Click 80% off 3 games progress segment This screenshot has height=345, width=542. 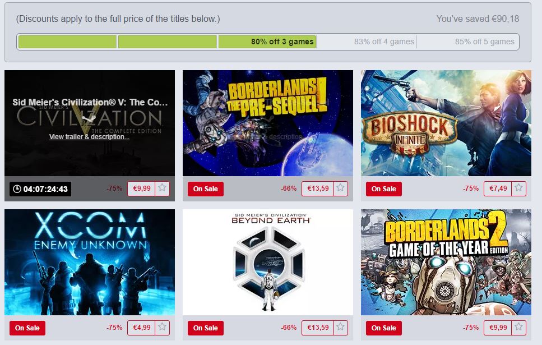pos(267,42)
